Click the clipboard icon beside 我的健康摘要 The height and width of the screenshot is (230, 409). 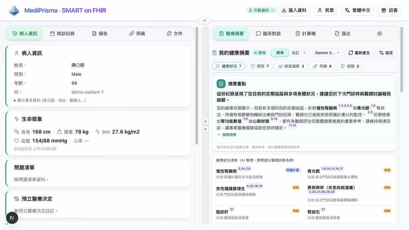(x=214, y=53)
